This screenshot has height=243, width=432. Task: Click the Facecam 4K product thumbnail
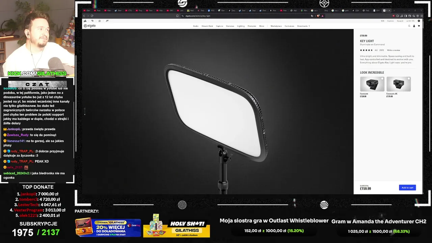[x=399, y=84]
